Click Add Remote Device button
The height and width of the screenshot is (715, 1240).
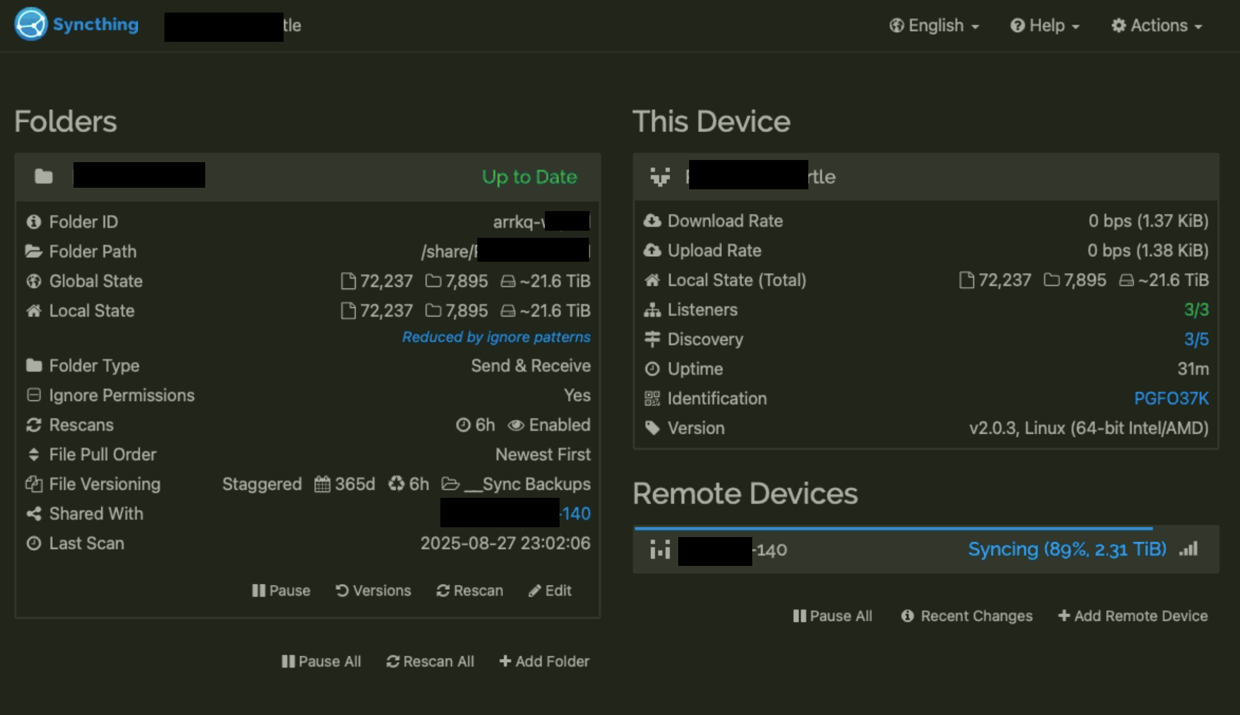[x=1133, y=616]
